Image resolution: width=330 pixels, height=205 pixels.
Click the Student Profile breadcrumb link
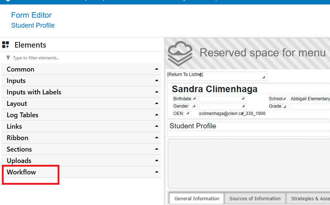pos(33,25)
